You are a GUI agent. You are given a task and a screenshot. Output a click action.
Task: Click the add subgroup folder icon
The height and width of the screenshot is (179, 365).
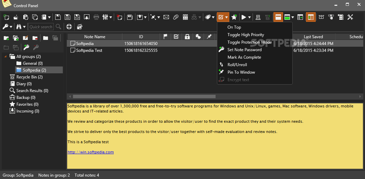[x=16, y=38]
